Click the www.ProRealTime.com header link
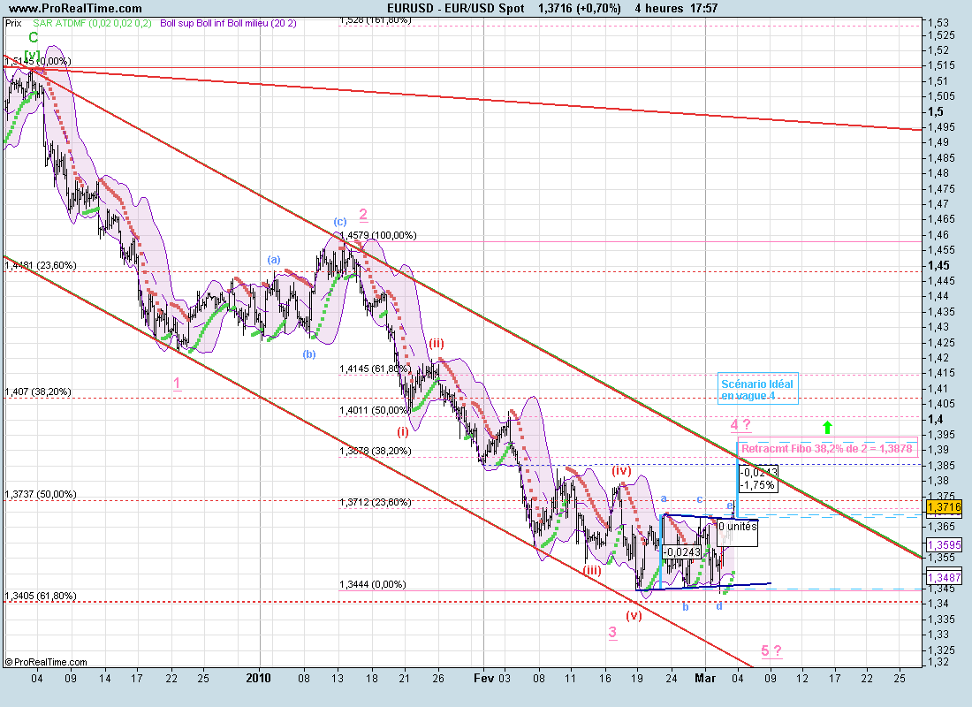The height and width of the screenshot is (707, 972). point(76,8)
